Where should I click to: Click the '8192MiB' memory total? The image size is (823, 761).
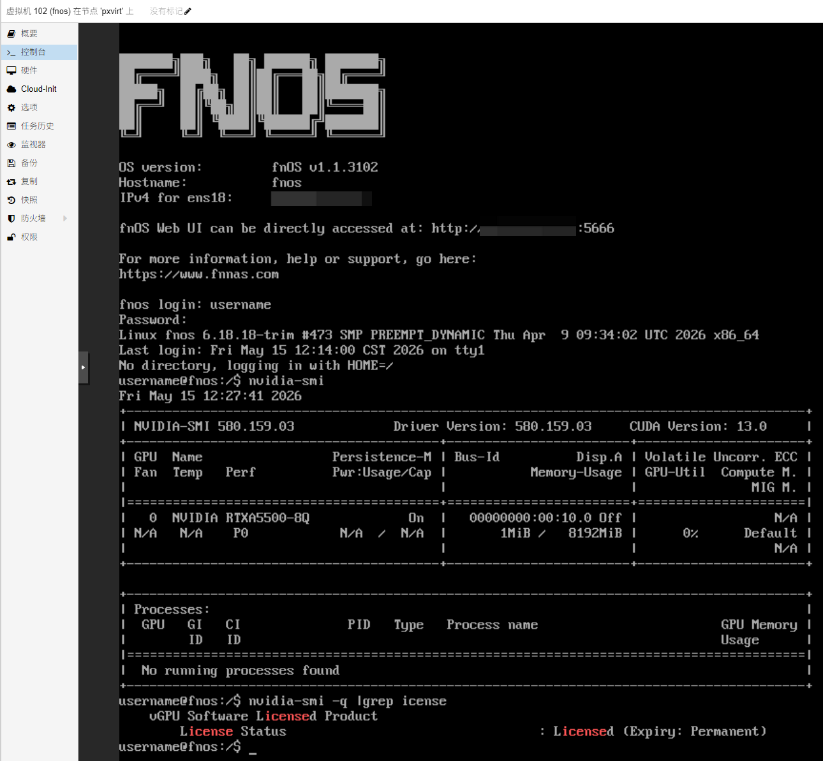(595, 533)
